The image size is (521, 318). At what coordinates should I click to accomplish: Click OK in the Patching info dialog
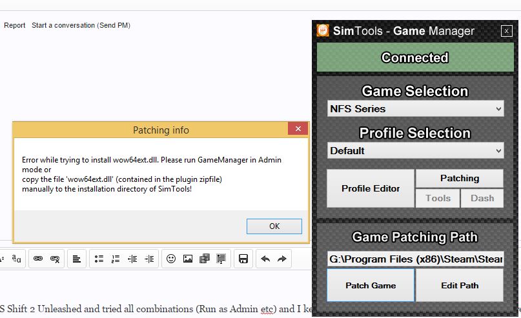click(274, 226)
